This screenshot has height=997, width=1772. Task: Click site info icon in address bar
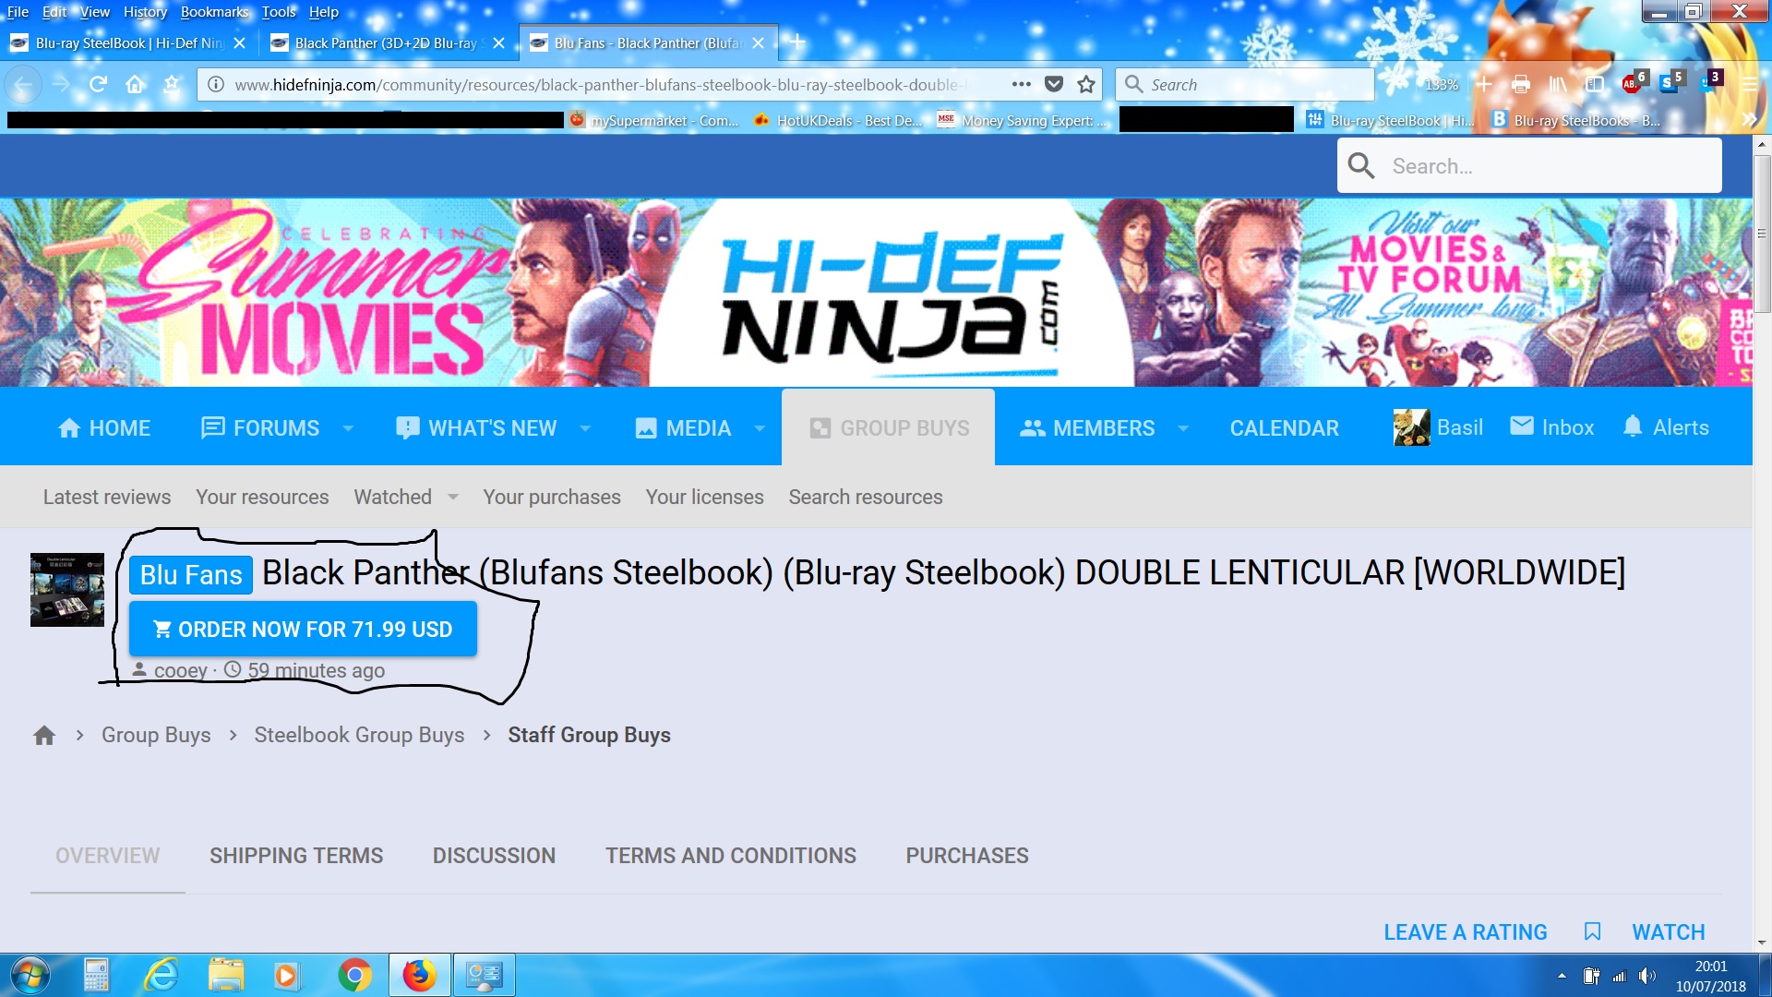[216, 85]
